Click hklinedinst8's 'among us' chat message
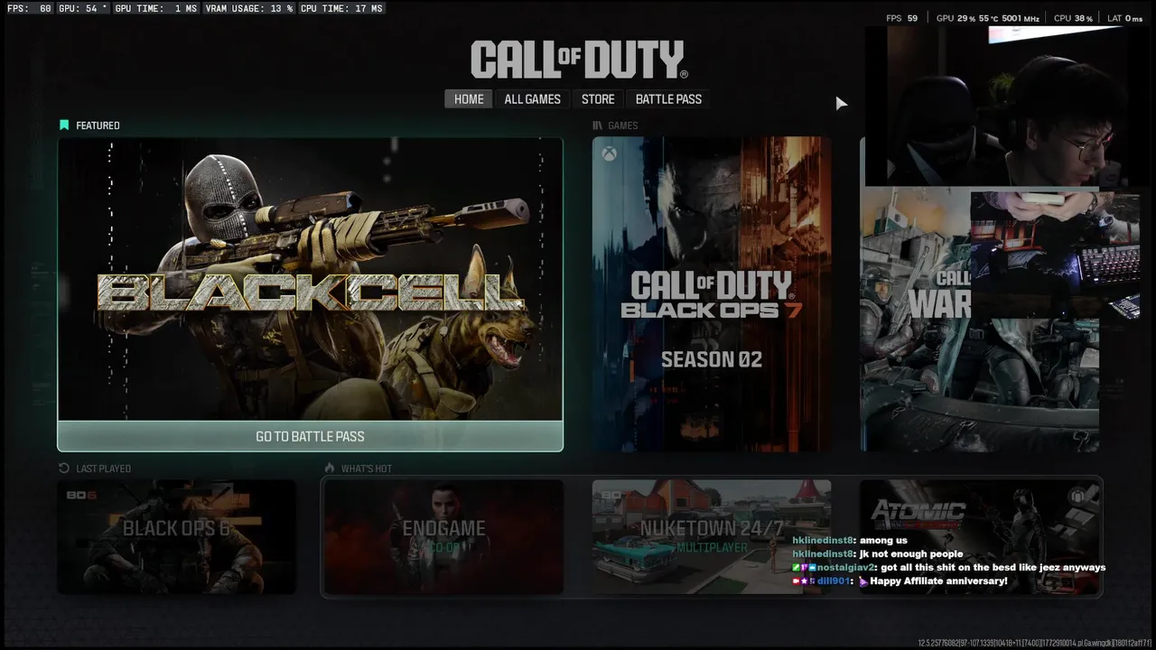Screen dimensions: 1156x650 coord(882,541)
